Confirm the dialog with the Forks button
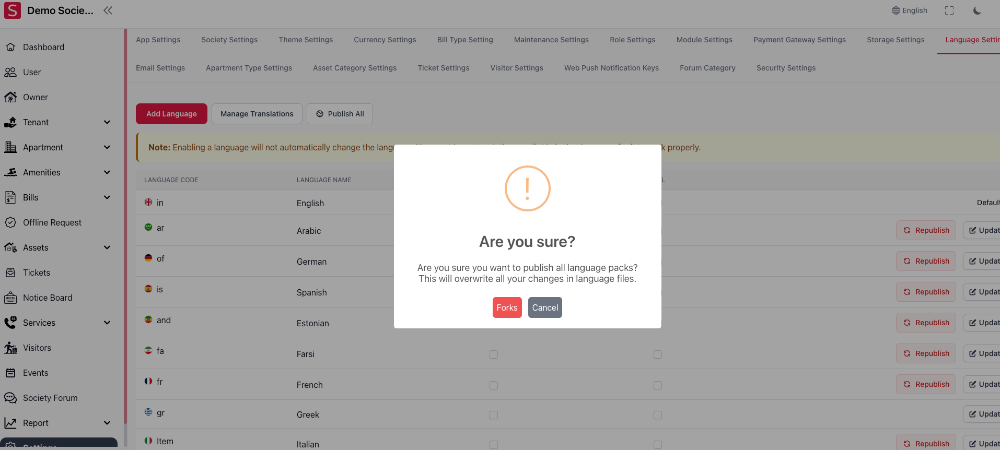The image size is (1000, 450). point(507,307)
